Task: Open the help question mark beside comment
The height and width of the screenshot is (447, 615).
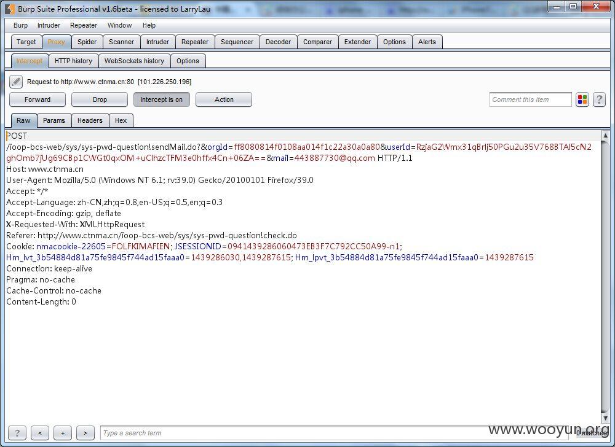Action: 599,99
